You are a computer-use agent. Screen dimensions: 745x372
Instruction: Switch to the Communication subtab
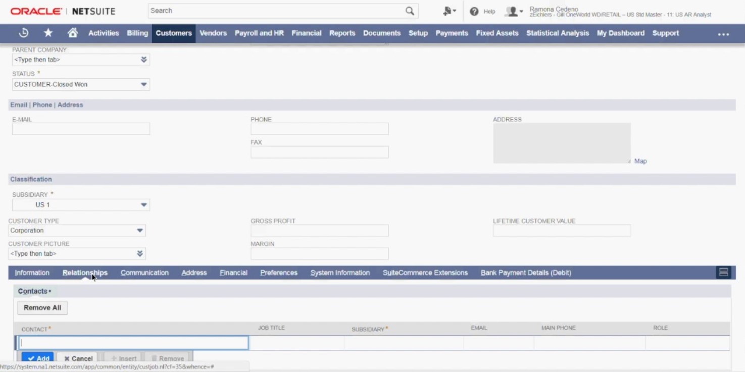click(x=144, y=273)
